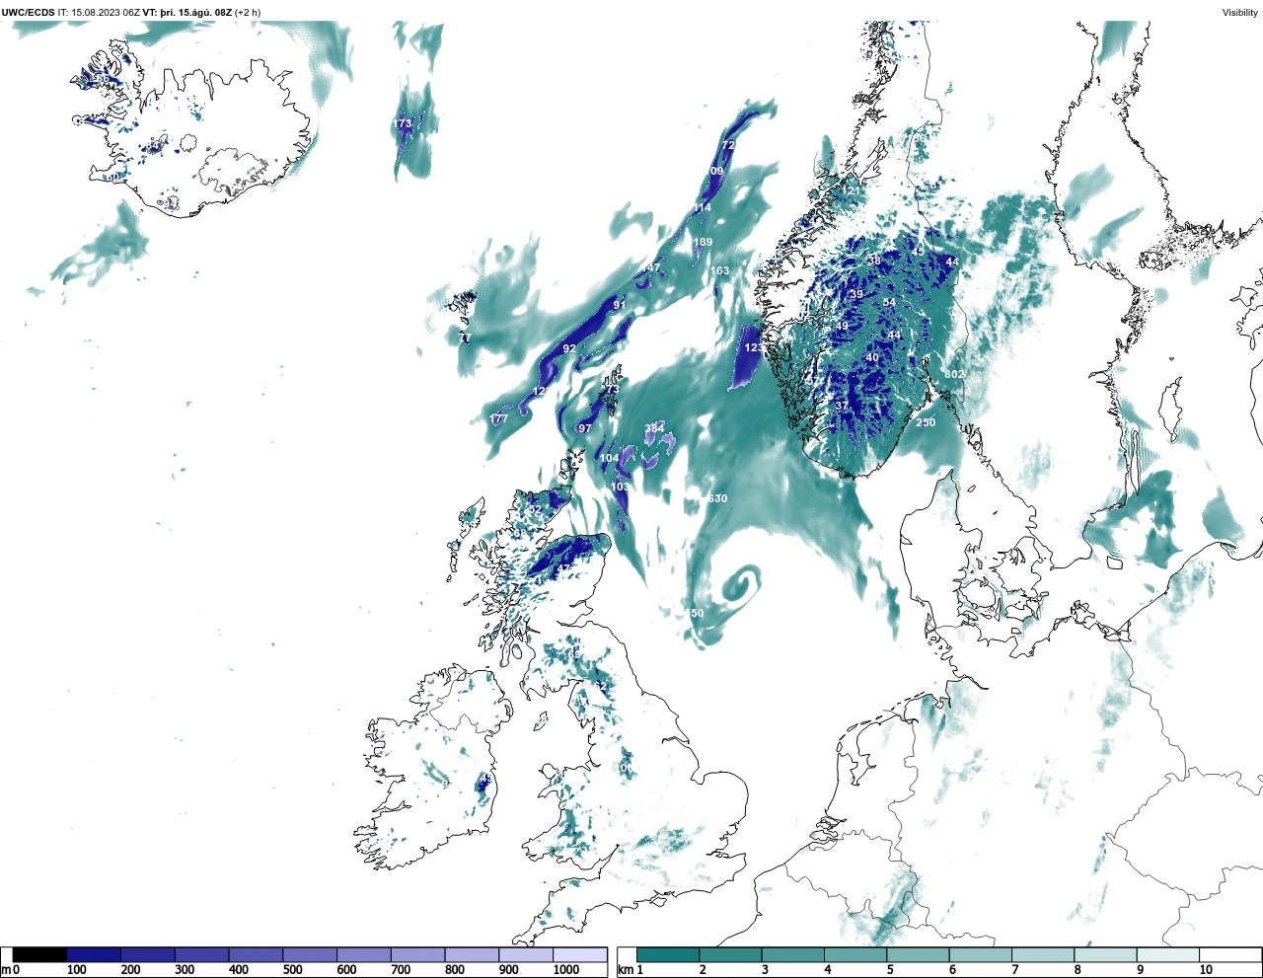This screenshot has width=1263, height=978.
Task: Click the pale lavender 1000 m swatch
Action: point(579,955)
